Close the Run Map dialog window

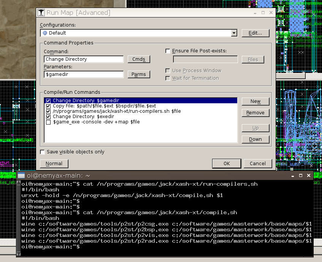pos(270,13)
